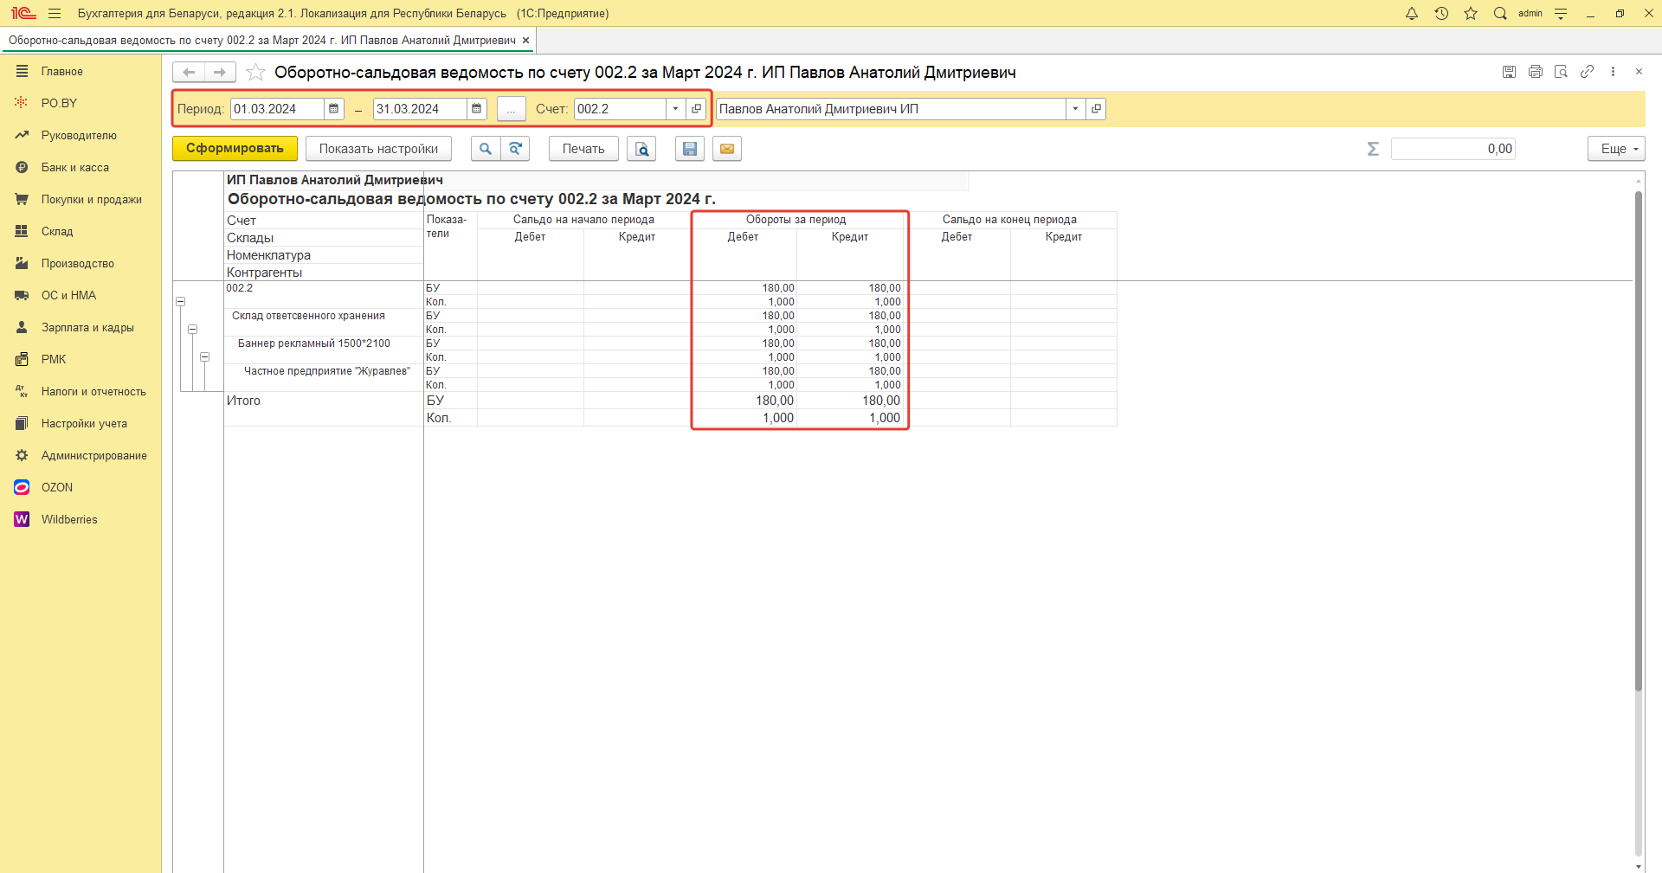Viewport: 1662px width, 873px height.
Task: Open the history clock icon
Action: (x=1441, y=13)
